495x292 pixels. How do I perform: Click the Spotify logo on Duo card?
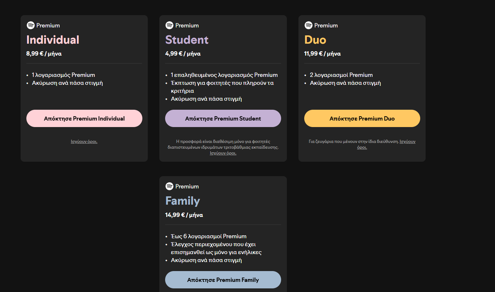pyautogui.click(x=308, y=25)
